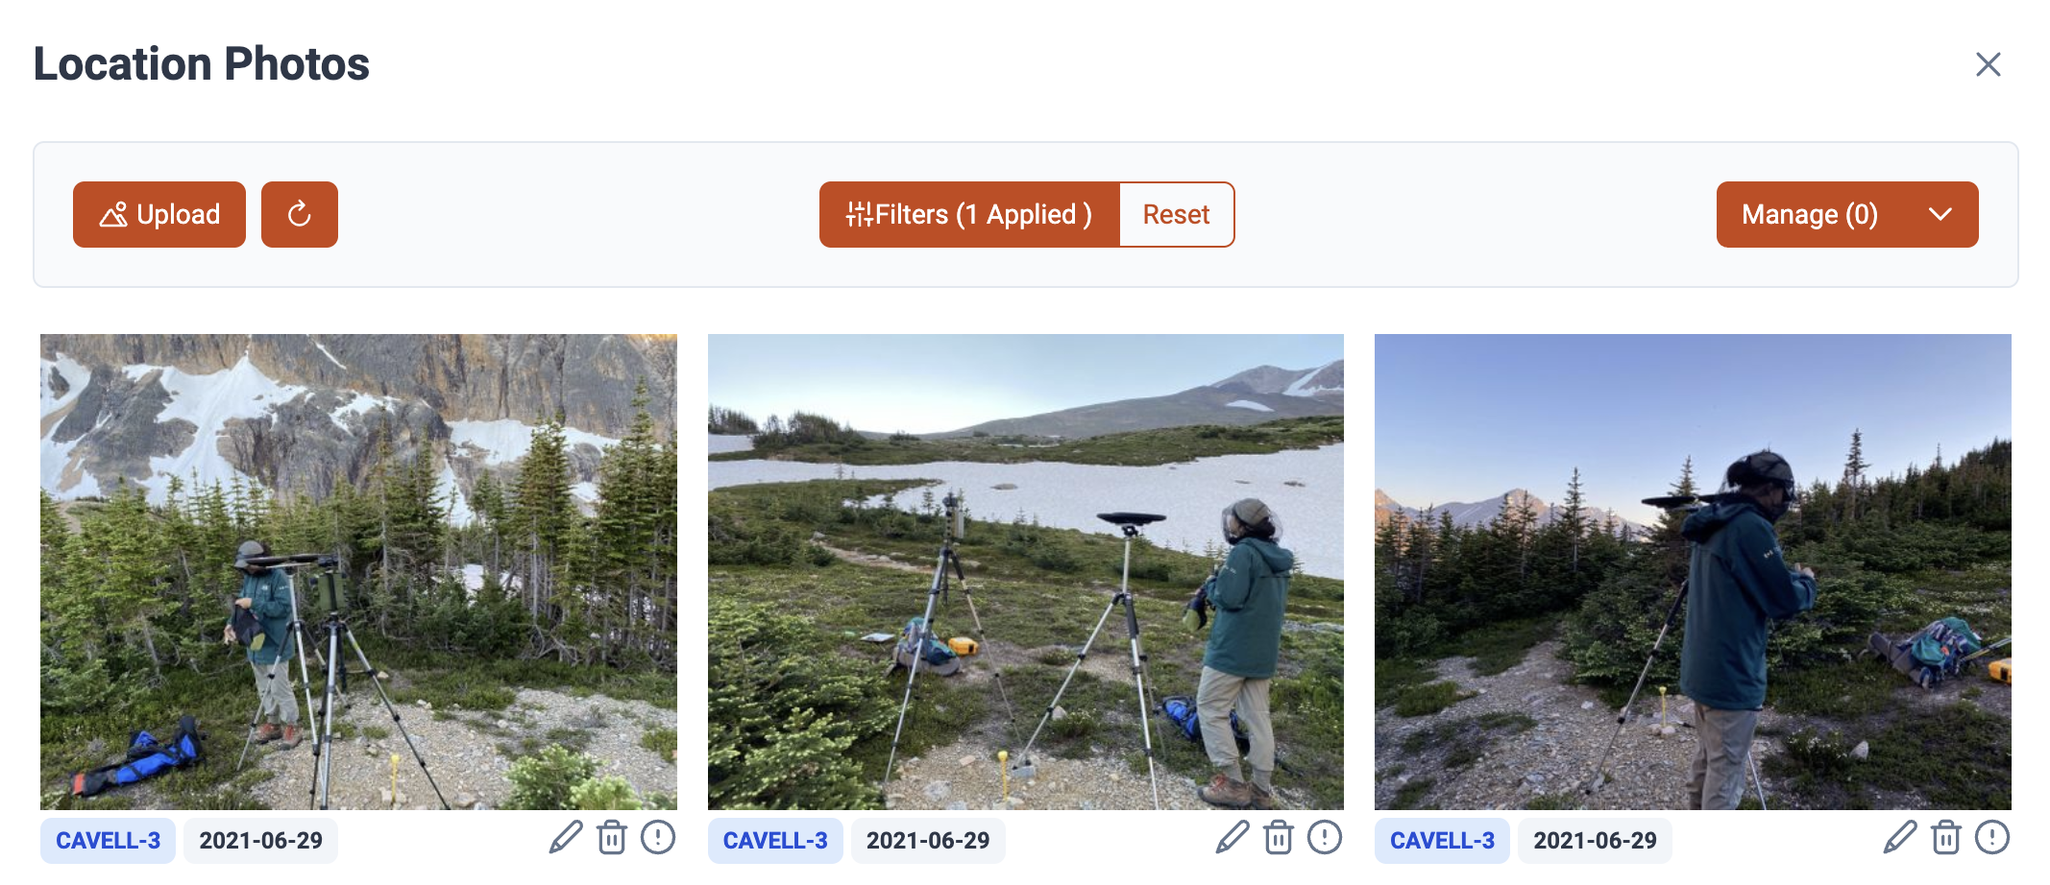This screenshot has height=885, width=2050.
Task: Close the Location Photos dialog
Action: 1988,64
